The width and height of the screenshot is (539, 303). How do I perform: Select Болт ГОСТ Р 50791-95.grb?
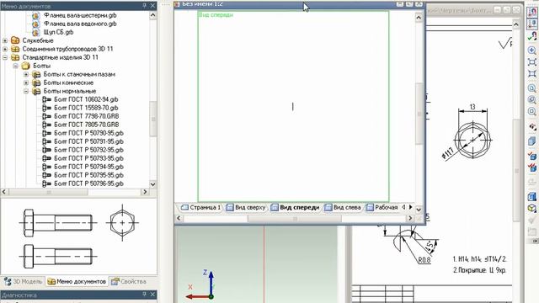88,141
